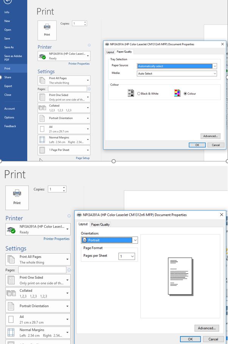Click the info icon next to Pages field, upper screenshot
Viewport: 228px width, 344px height.
click(x=89, y=89)
